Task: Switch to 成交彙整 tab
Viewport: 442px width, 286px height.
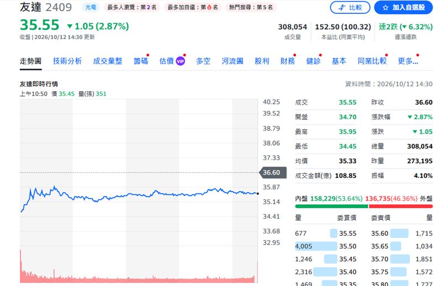Action: point(108,61)
